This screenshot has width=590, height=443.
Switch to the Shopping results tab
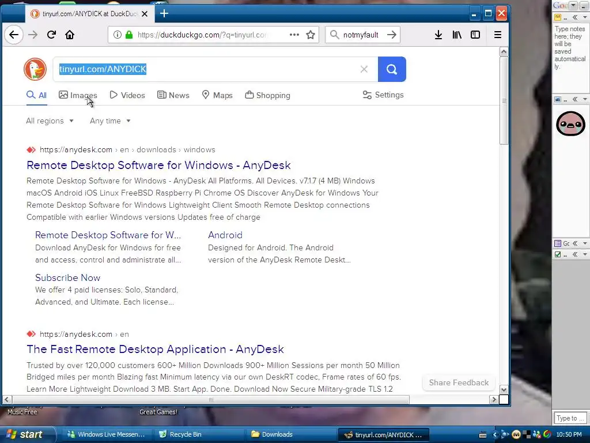tap(267, 95)
